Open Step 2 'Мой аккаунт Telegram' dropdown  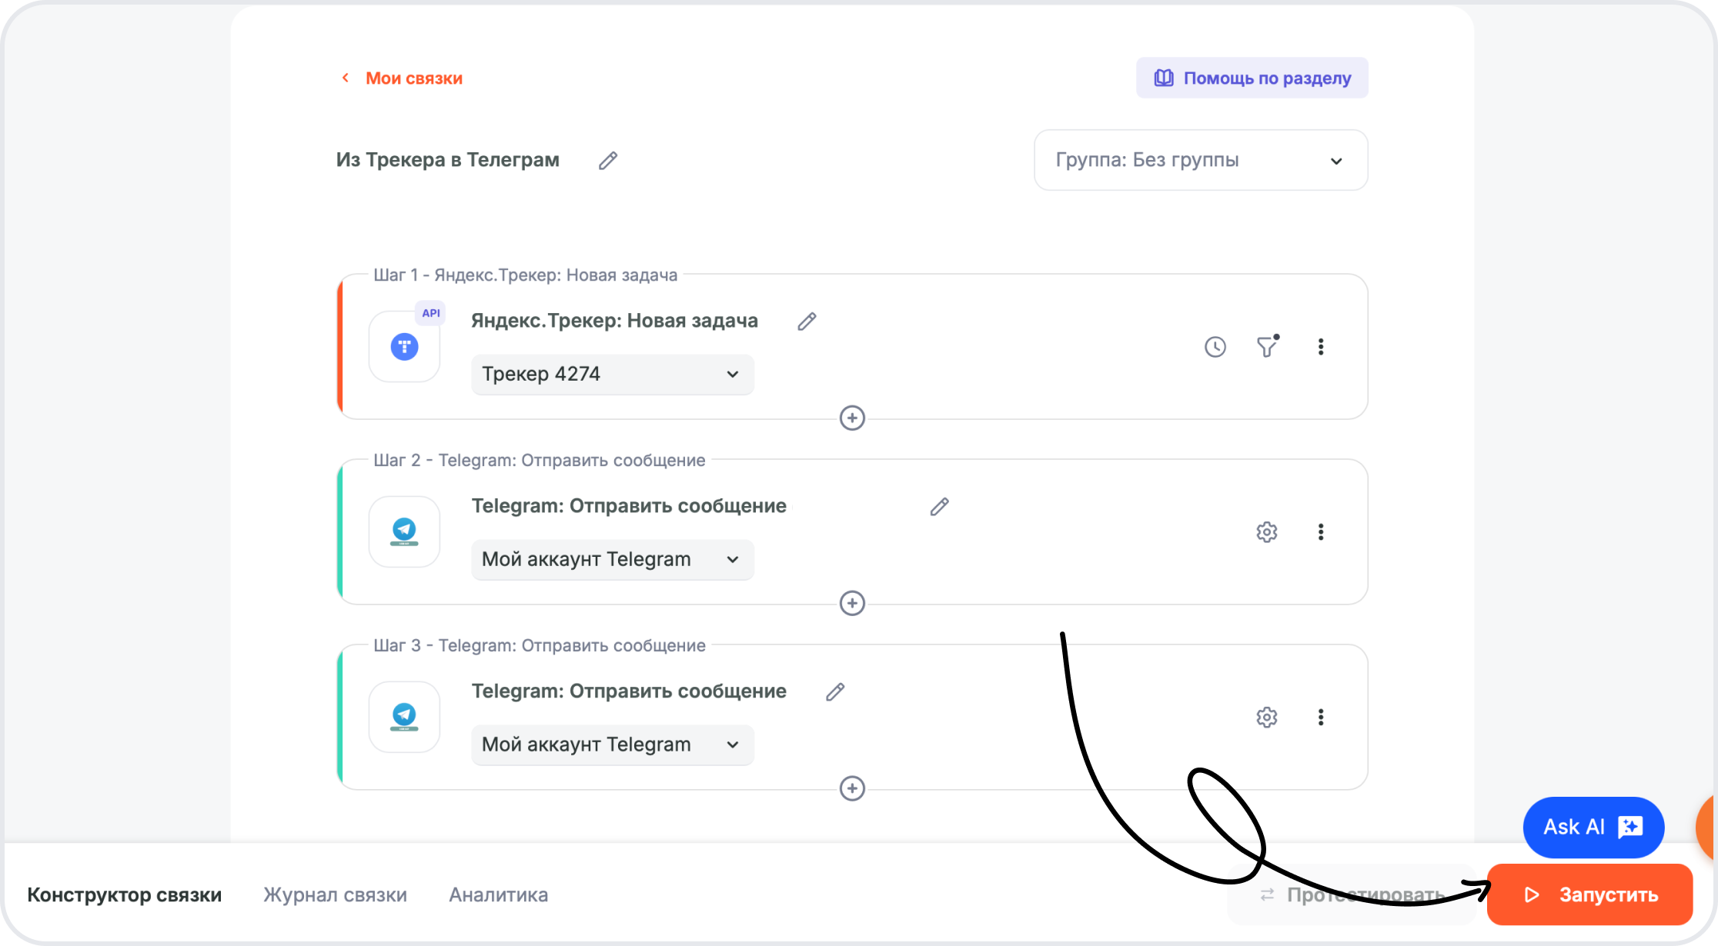[613, 560]
